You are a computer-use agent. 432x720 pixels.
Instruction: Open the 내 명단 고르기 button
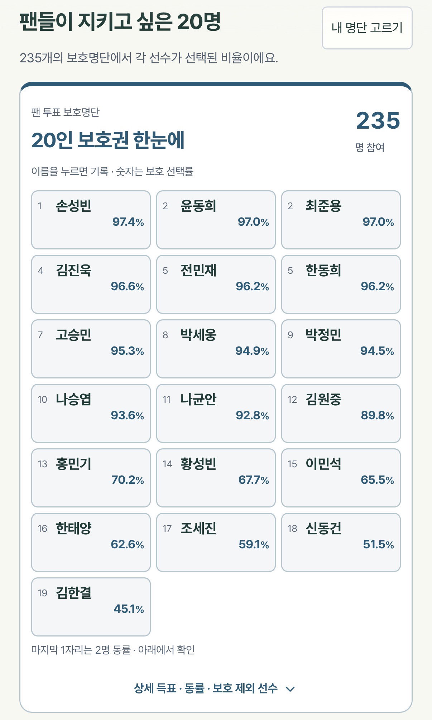[367, 28]
